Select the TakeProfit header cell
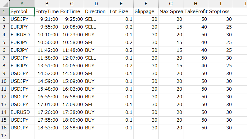 (195, 11)
